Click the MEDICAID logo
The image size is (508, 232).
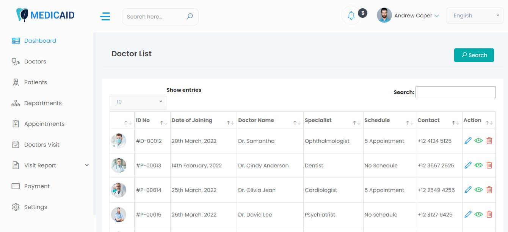(x=45, y=15)
